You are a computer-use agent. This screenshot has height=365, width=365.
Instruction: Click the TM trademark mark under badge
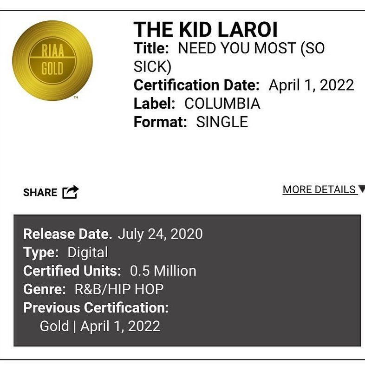pyautogui.click(x=76, y=98)
